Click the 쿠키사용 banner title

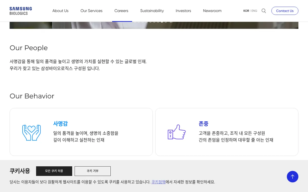pos(20,171)
